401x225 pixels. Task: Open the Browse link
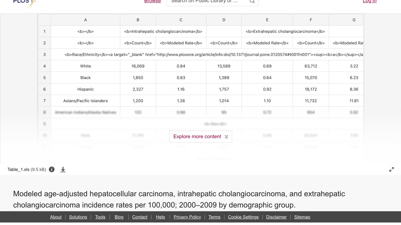tap(153, 2)
